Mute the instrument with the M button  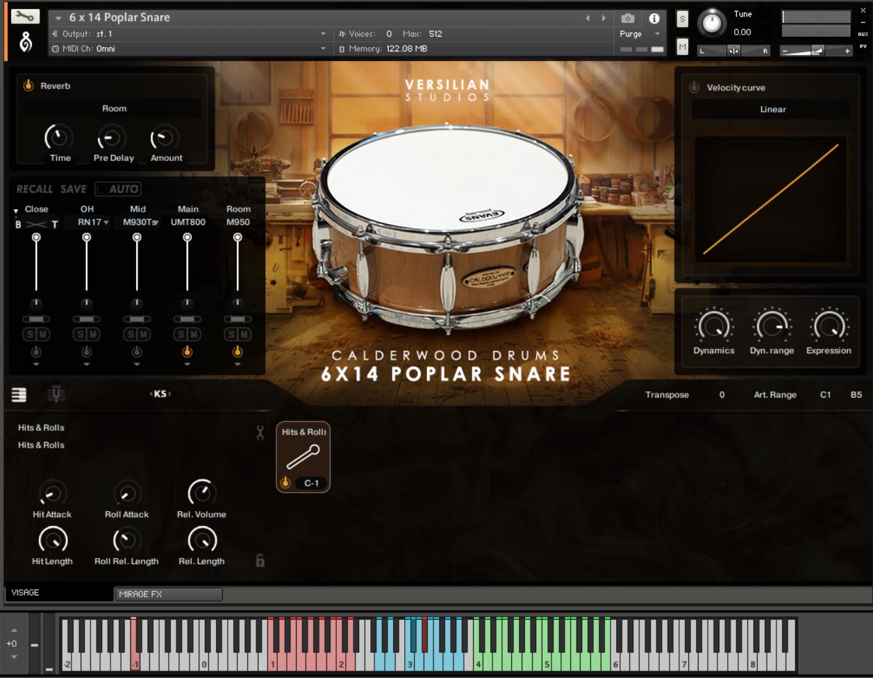(x=682, y=46)
